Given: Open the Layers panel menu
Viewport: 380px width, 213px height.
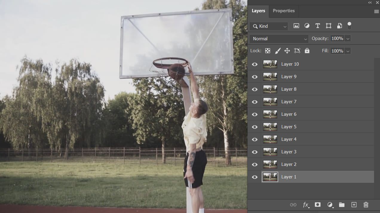Looking at the screenshot, I should click(x=376, y=11).
